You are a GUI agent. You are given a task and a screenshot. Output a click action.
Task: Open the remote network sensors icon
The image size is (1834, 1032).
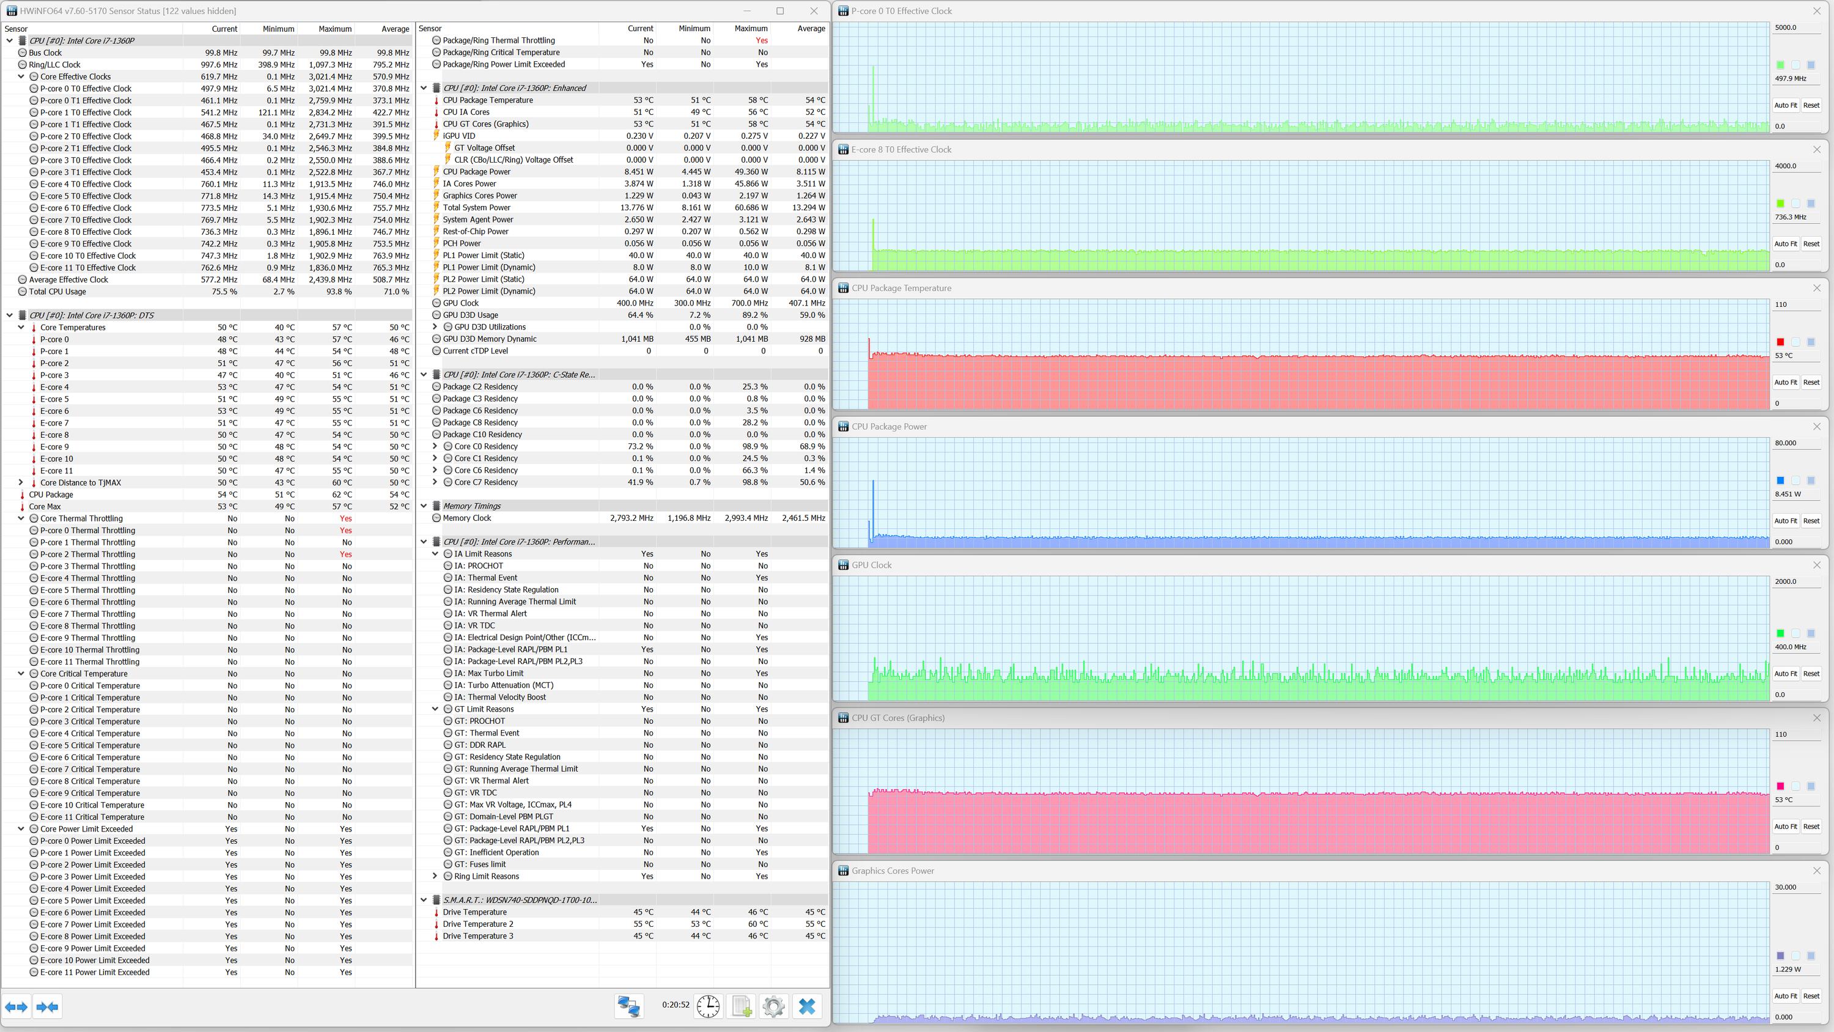coord(628,1006)
